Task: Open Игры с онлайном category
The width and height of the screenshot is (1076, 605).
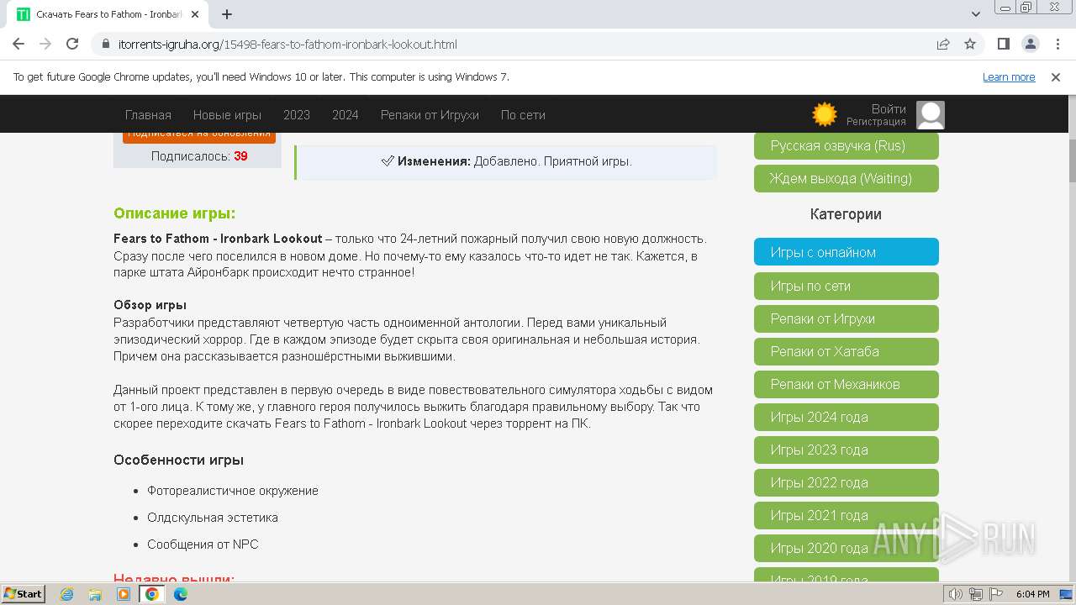Action: pos(847,252)
